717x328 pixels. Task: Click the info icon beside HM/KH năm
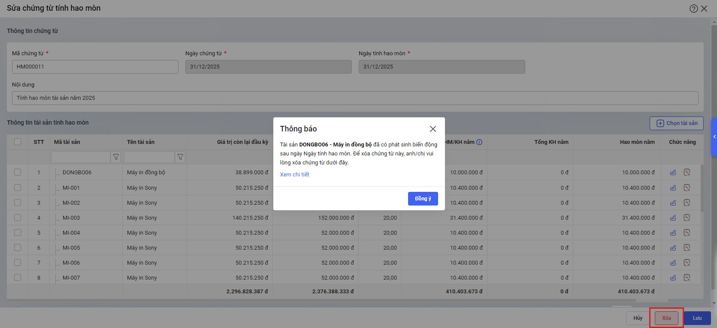click(479, 142)
